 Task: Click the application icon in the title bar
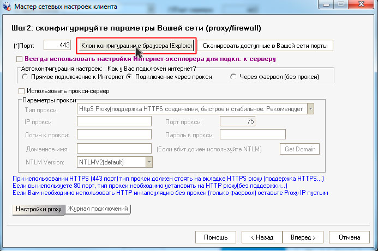pos(7,6)
